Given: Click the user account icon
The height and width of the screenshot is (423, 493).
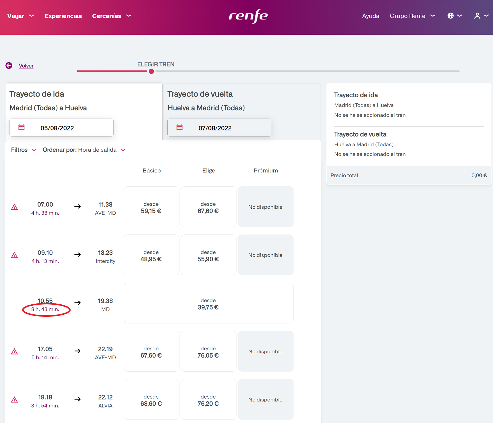Looking at the screenshot, I should tap(477, 16).
